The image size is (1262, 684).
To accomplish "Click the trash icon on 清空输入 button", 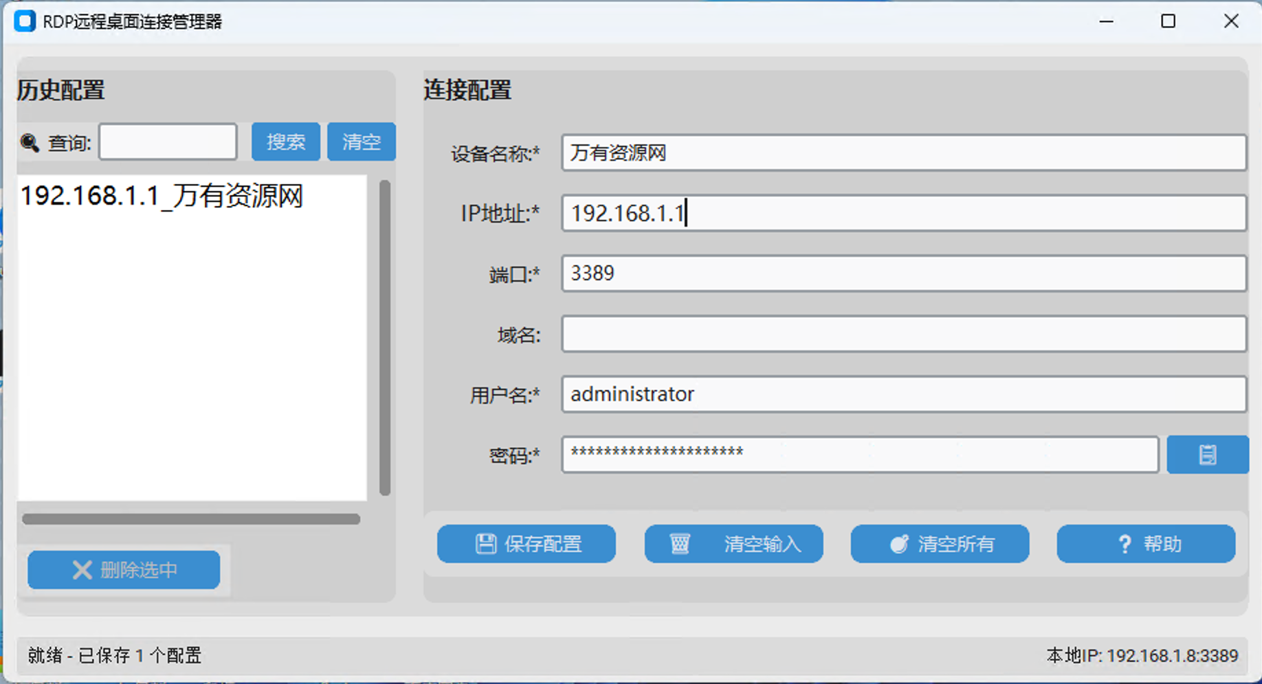I will 679,543.
